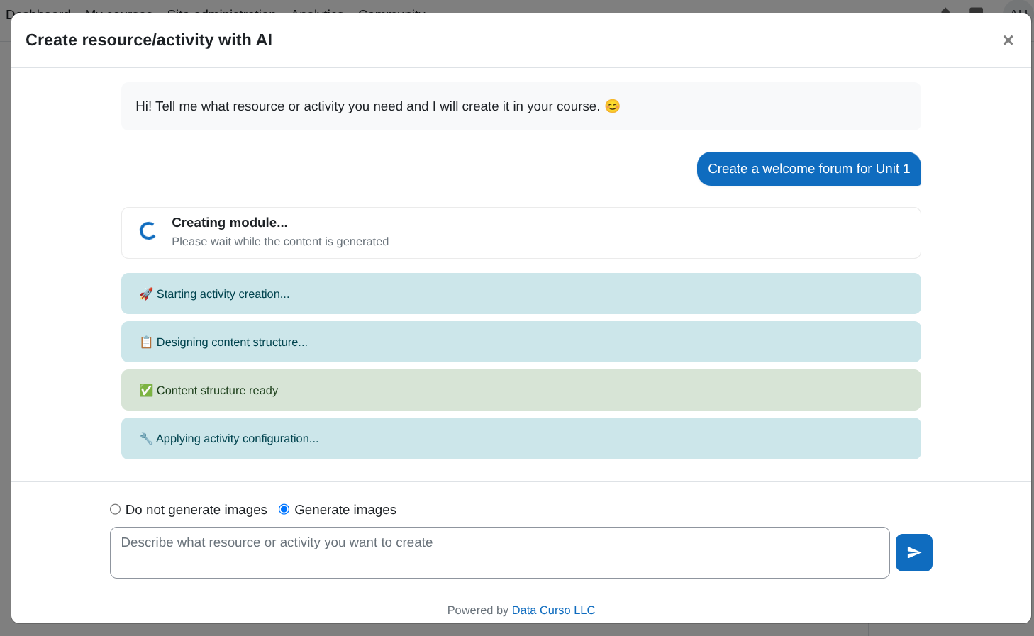Click the smiling emoji in the greeting message
The image size is (1034, 636).
coord(611,106)
